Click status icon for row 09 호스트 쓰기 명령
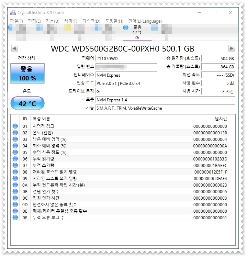This screenshot has width=246, height=256. (15, 178)
